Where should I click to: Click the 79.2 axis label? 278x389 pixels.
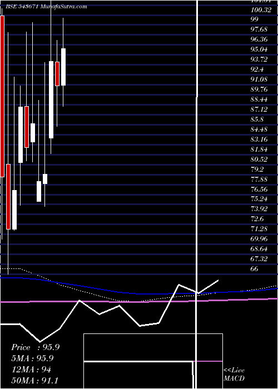click(x=257, y=169)
